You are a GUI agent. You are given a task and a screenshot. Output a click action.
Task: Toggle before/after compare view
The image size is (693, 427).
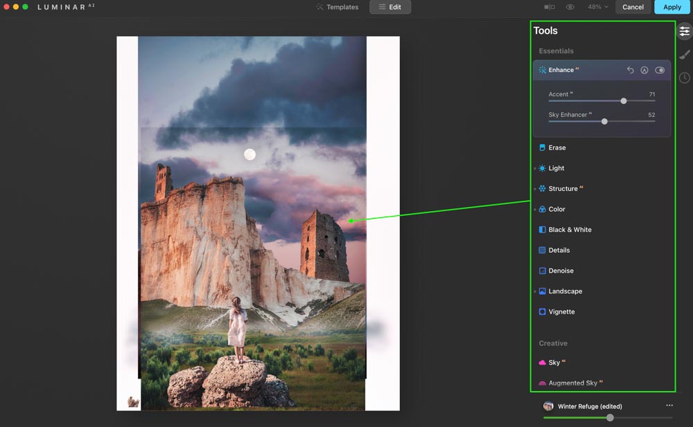[550, 7]
